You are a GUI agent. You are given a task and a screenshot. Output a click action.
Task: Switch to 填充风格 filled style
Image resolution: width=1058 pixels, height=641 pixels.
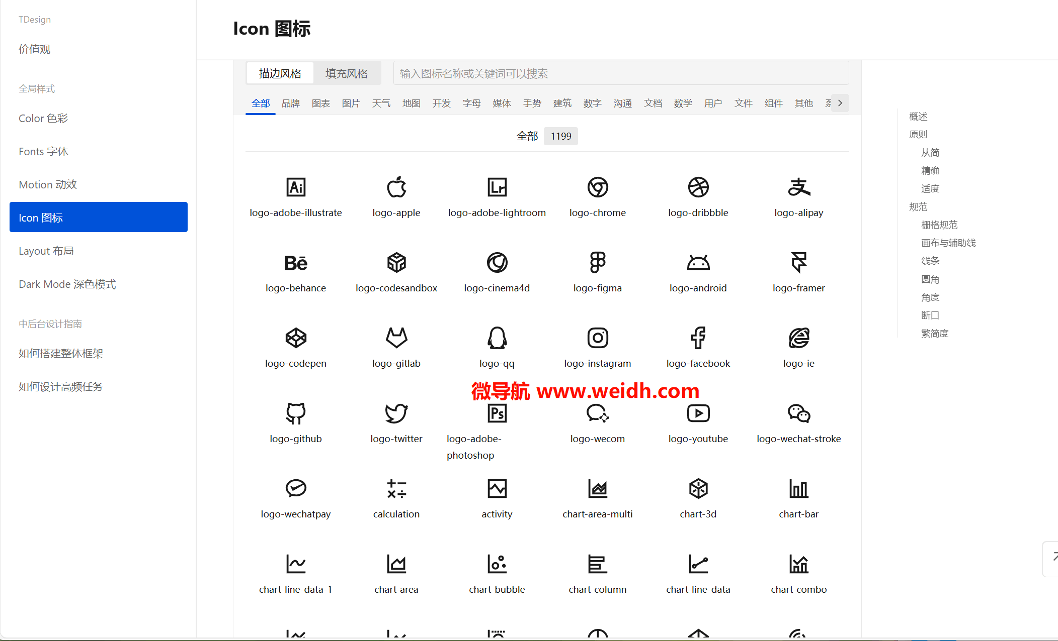pos(347,73)
